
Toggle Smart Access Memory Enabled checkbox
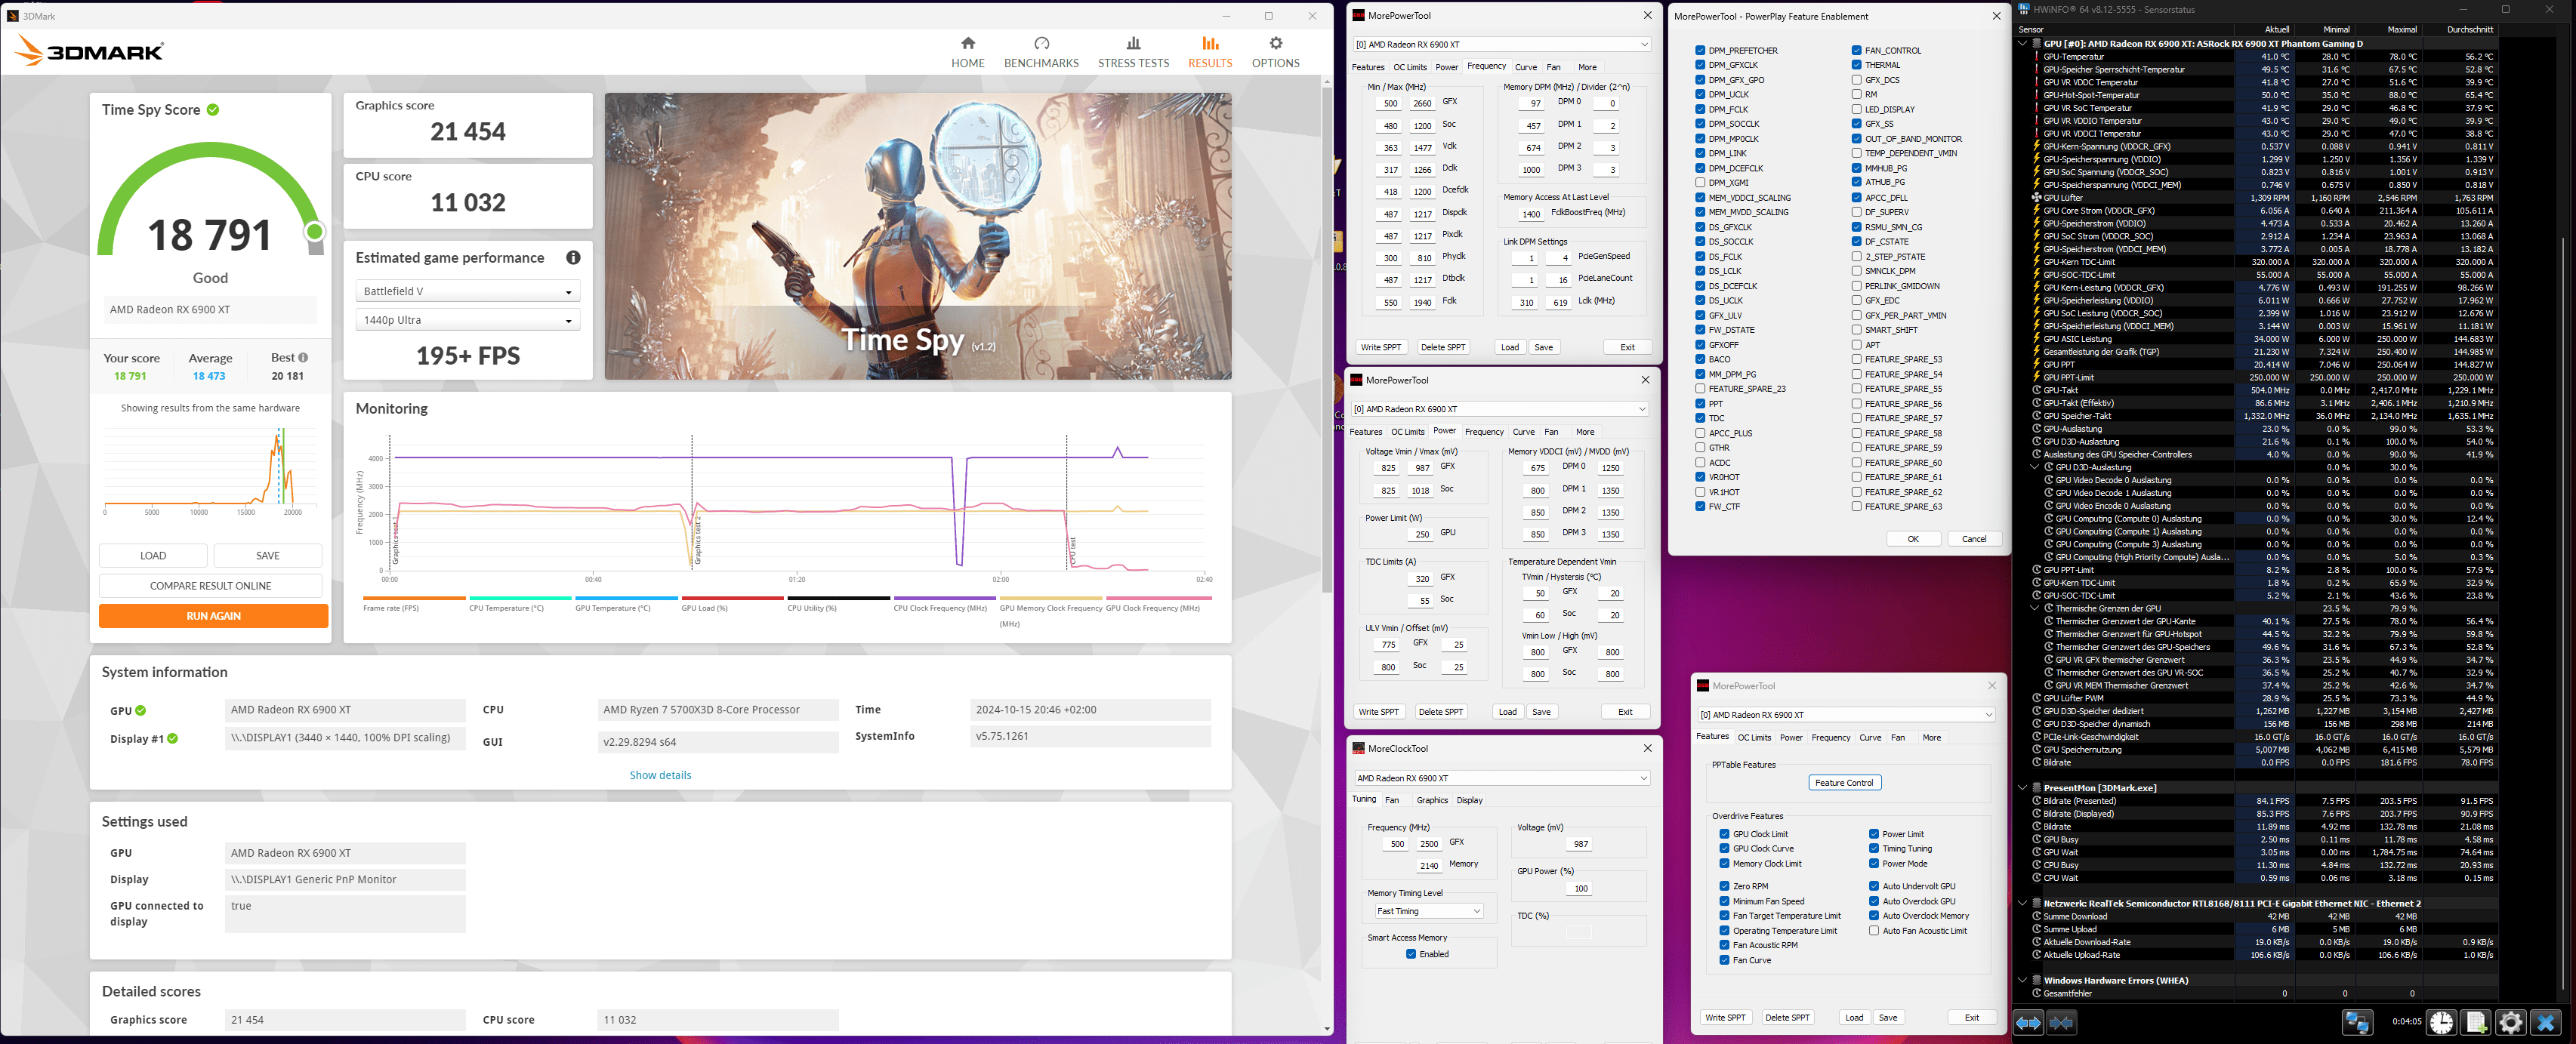pyautogui.click(x=1411, y=954)
